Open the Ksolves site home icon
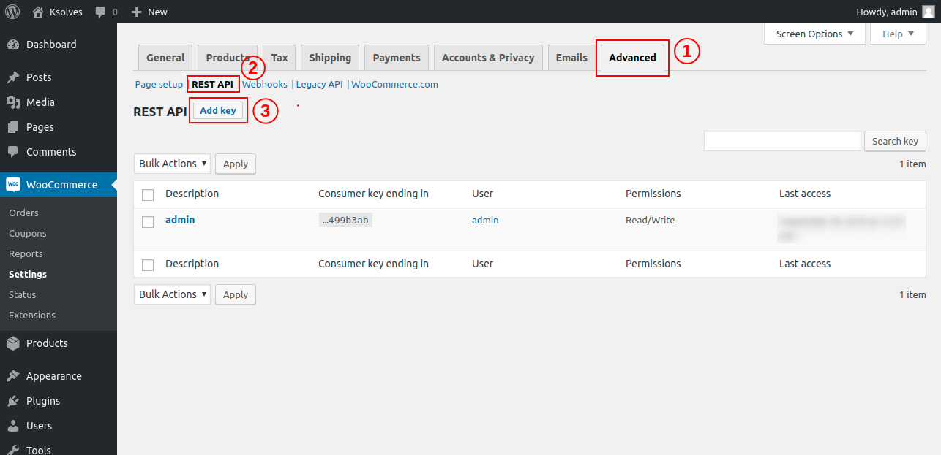941x455 pixels. coord(38,12)
